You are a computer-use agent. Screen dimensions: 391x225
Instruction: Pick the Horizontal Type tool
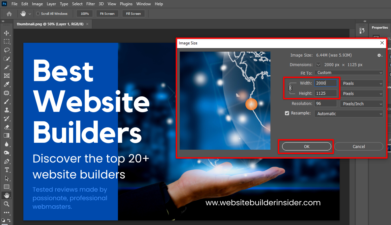(7, 170)
